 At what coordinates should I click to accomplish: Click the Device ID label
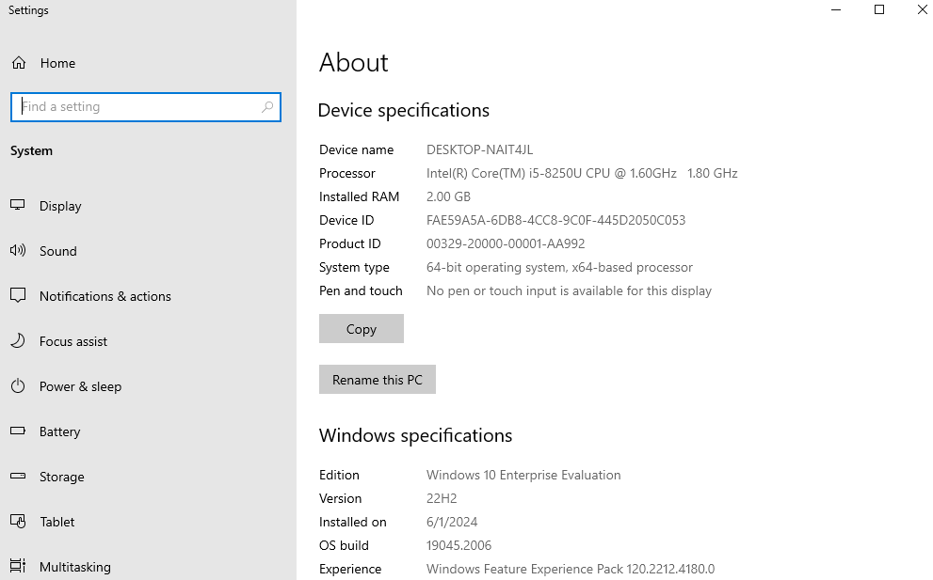[x=346, y=221]
